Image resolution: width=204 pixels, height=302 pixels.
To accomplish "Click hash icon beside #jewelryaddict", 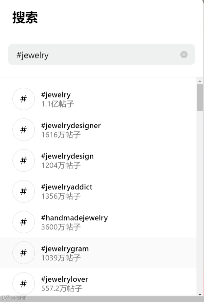I will (23, 191).
